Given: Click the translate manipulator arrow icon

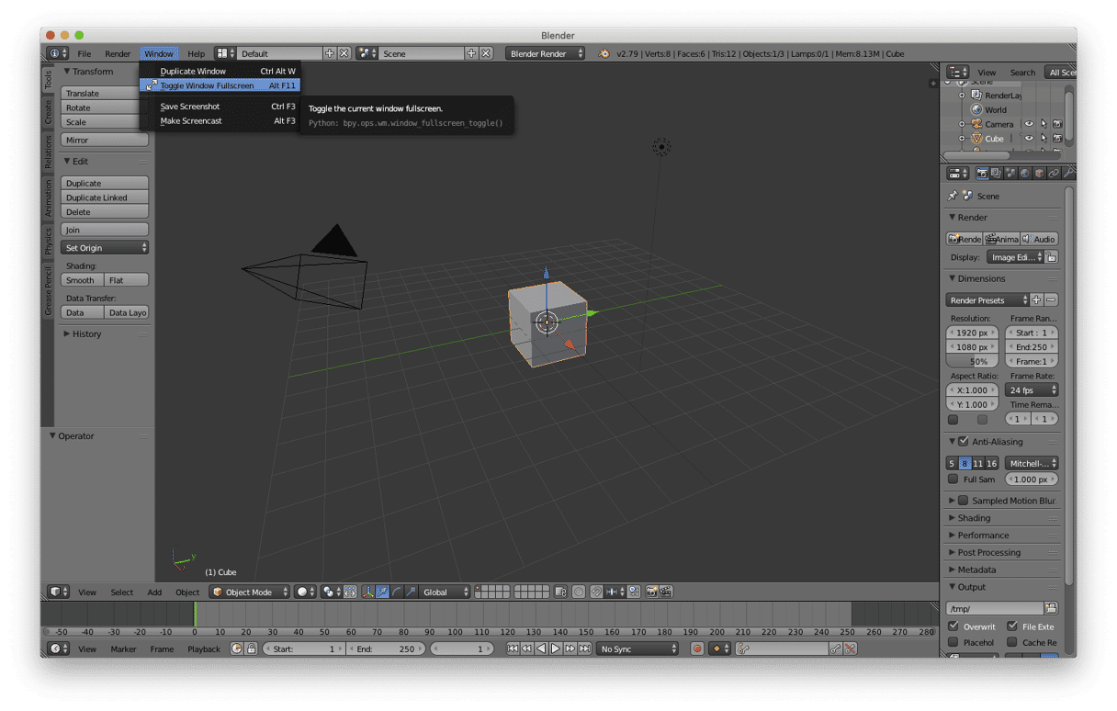Looking at the screenshot, I should [x=382, y=592].
